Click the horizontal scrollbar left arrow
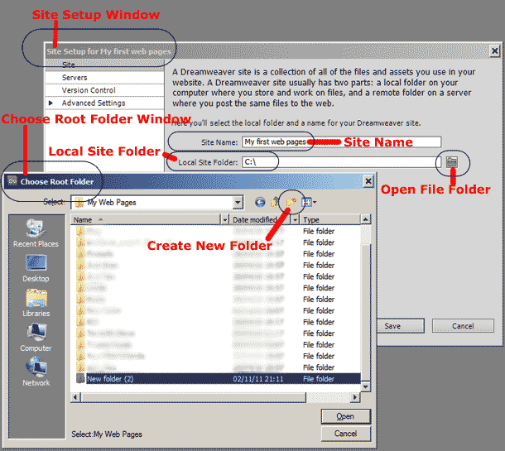 tap(75, 397)
